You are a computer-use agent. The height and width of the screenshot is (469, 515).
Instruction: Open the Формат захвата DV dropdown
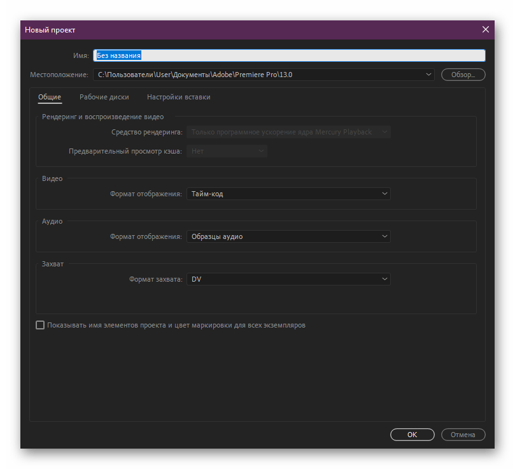[288, 279]
